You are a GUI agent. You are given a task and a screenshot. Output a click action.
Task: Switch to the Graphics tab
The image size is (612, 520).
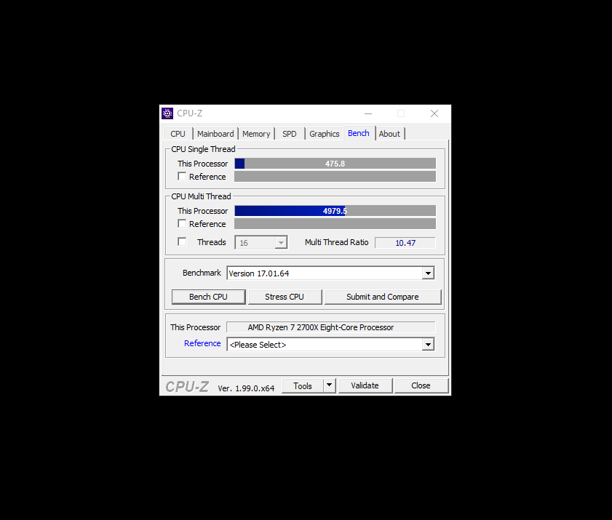click(325, 134)
